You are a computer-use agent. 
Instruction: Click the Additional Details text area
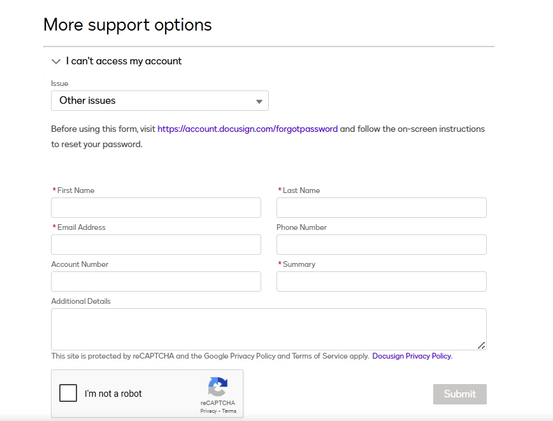(x=269, y=329)
